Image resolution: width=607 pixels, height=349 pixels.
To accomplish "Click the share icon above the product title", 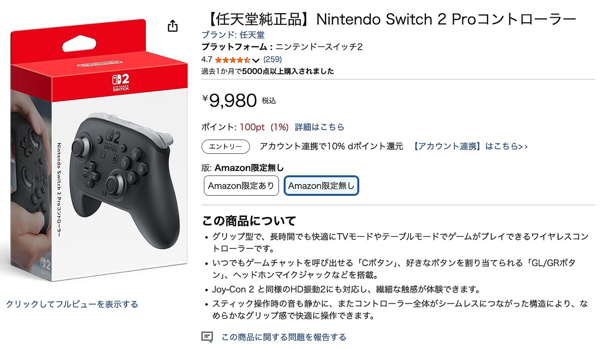I will click(174, 25).
